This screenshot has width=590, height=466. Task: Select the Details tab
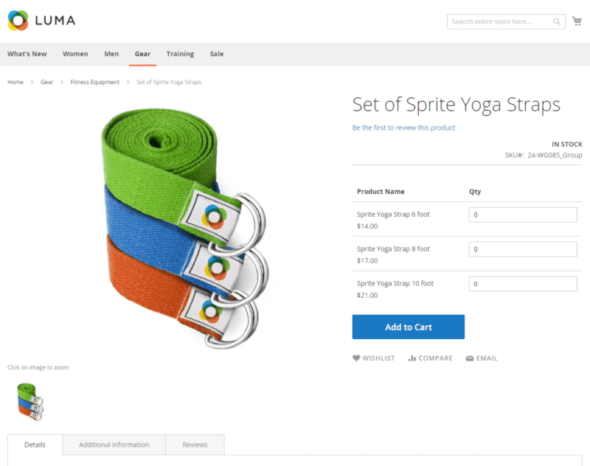[34, 445]
